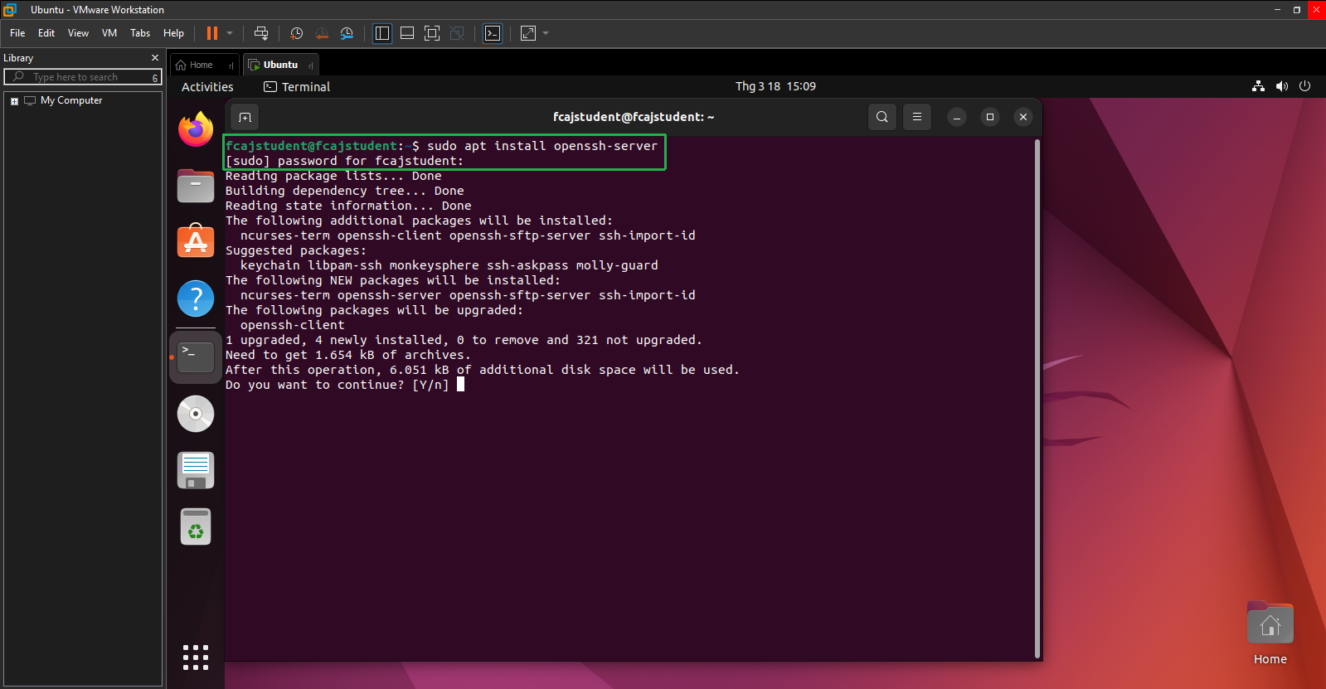Switch to the Home tab

pyautogui.click(x=201, y=65)
